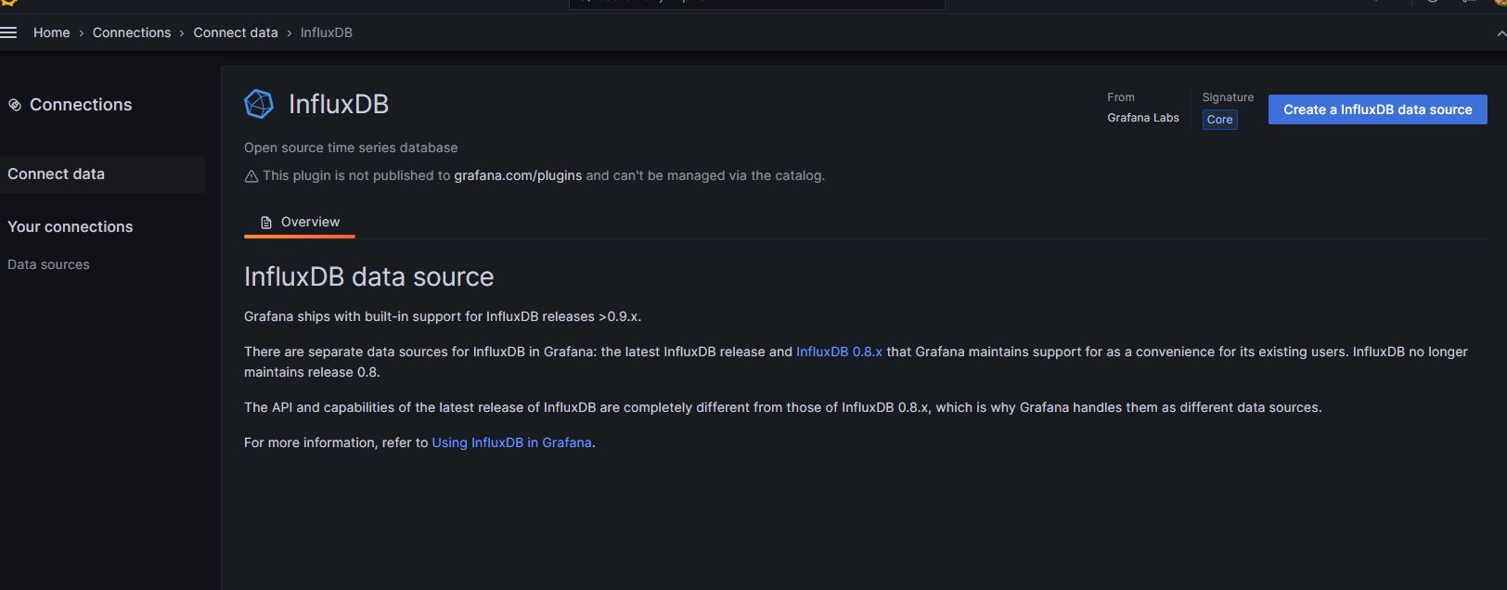
Task: Click the Connections sidebar heading icon
Action: click(x=15, y=105)
